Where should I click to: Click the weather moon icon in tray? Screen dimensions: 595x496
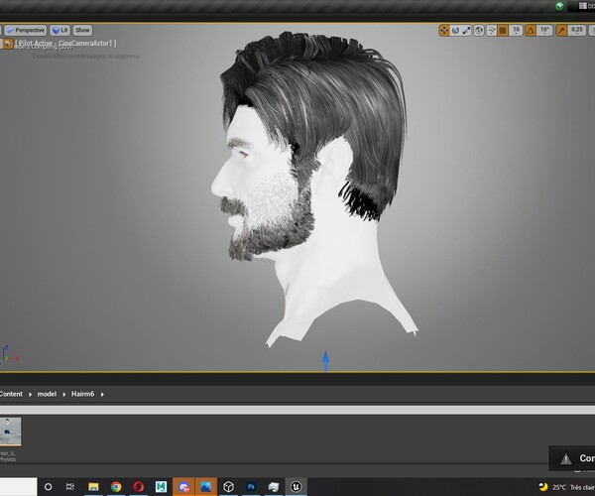[543, 487]
